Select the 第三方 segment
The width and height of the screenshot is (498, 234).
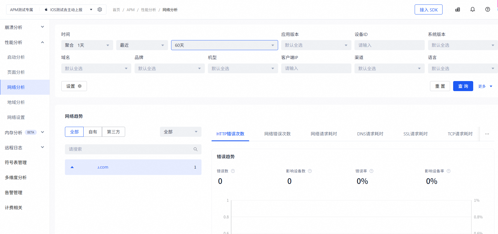tap(113, 132)
